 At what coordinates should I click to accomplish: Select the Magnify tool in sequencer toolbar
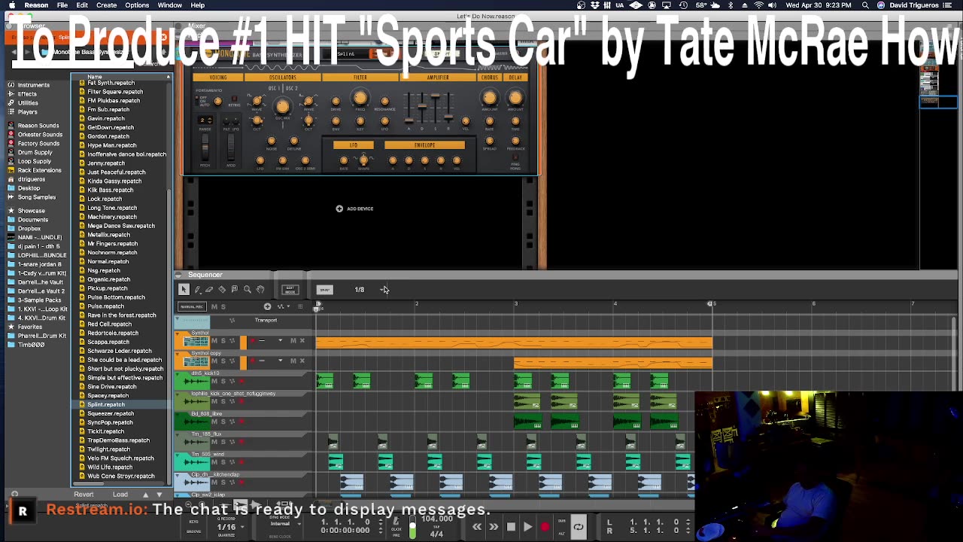pyautogui.click(x=247, y=290)
